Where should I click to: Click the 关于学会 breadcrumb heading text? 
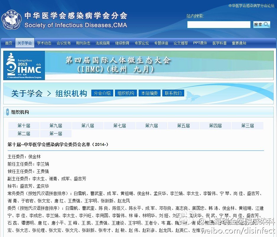point(27,93)
